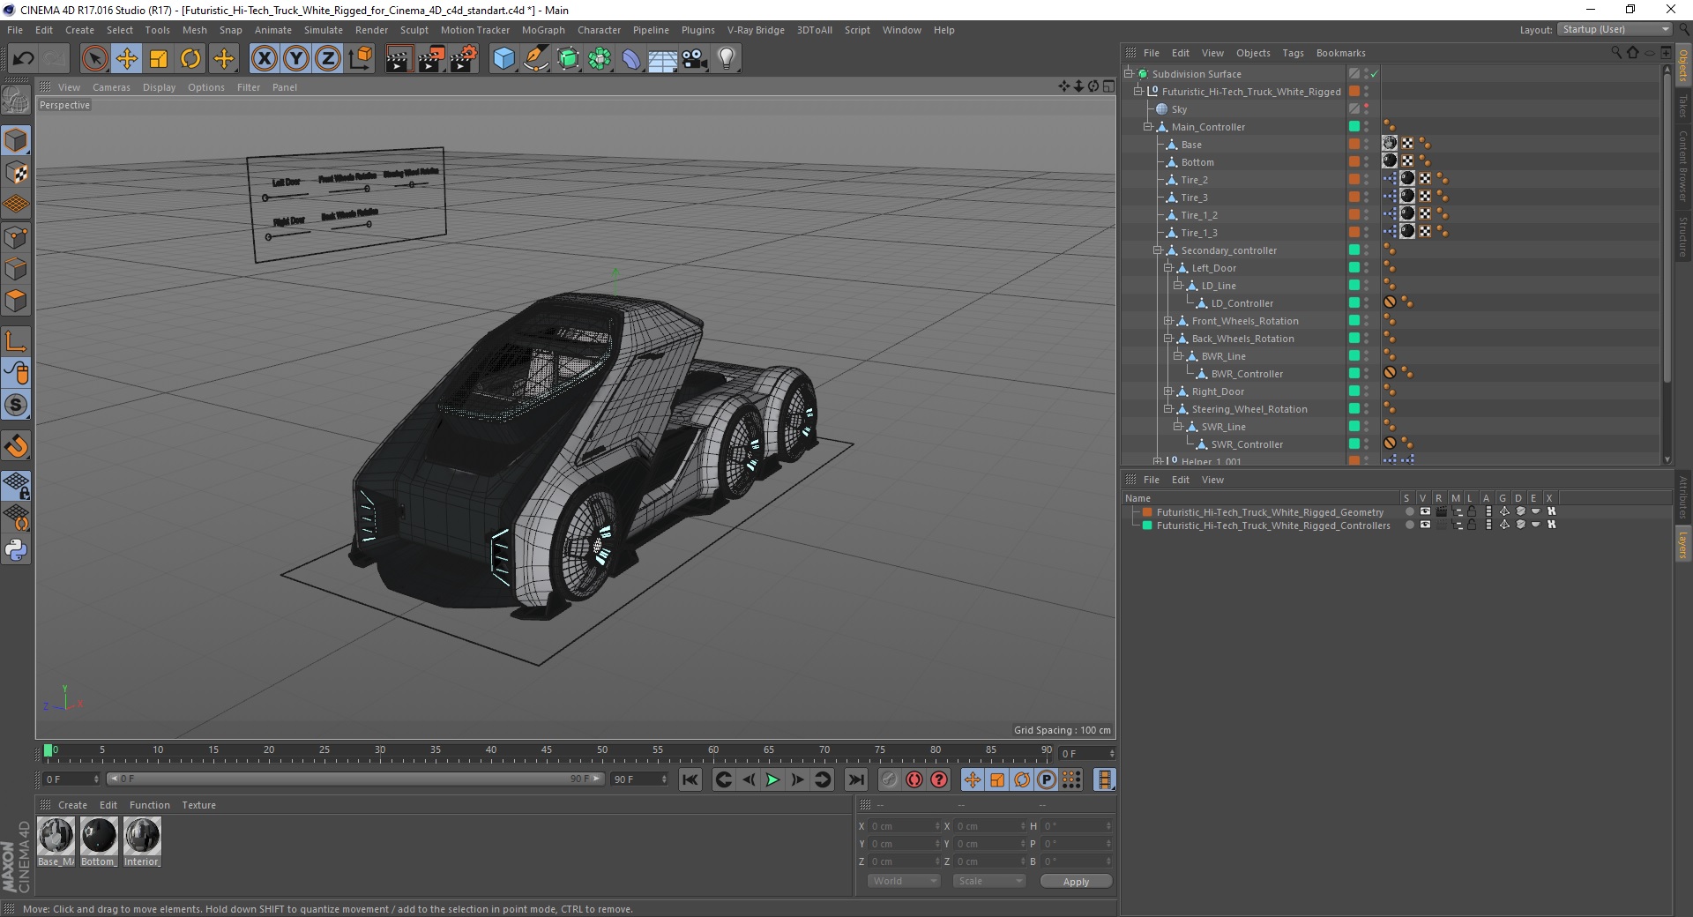Toggle Geometry layer visibility eye
The height and width of the screenshot is (917, 1693).
[1425, 511]
